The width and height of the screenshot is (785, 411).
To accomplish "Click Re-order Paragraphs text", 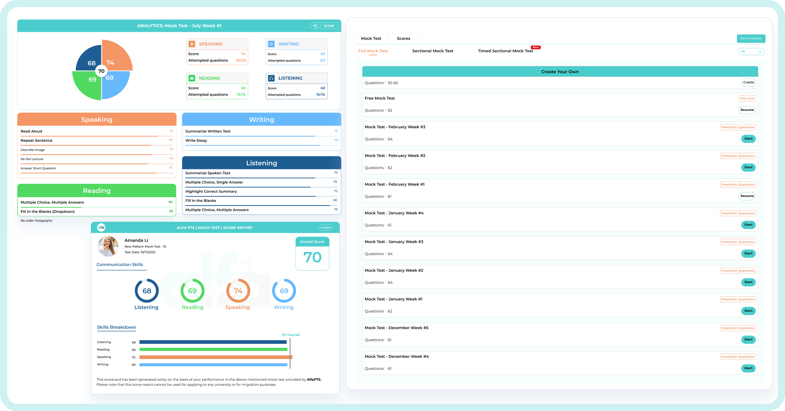I will [36, 221].
